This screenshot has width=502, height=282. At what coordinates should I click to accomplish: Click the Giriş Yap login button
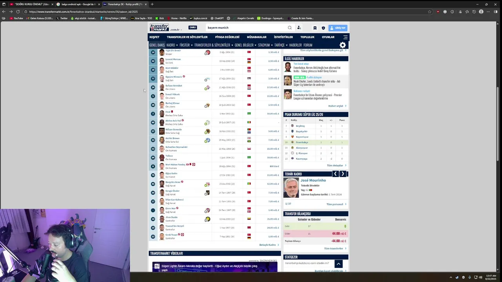coord(338,28)
